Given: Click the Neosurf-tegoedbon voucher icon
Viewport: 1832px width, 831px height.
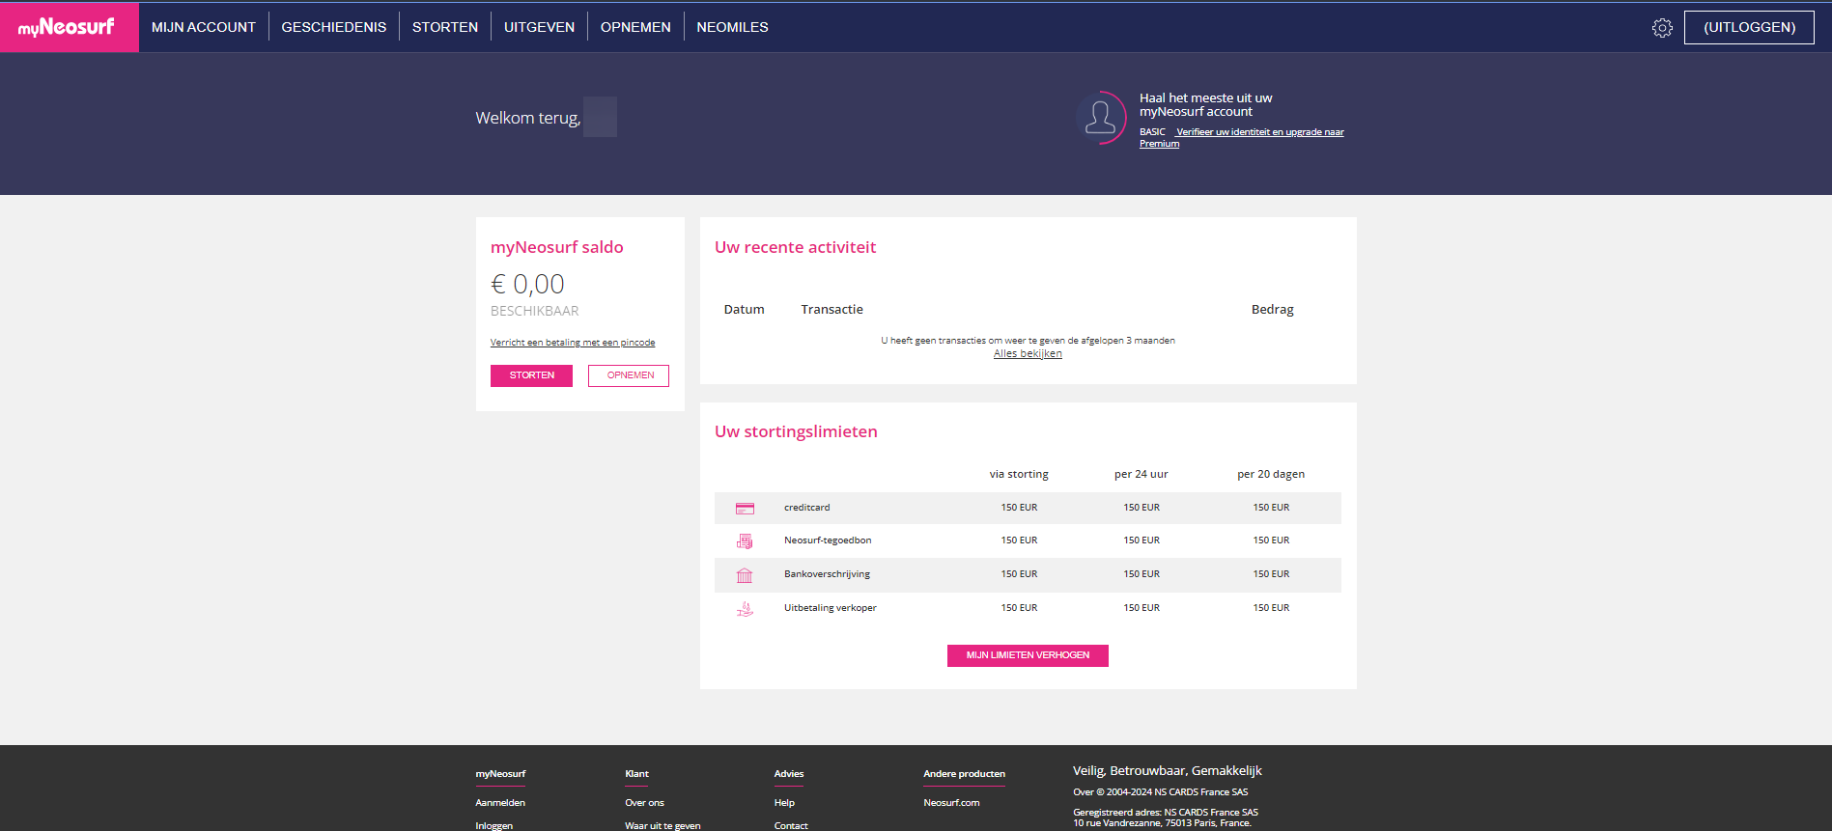Looking at the screenshot, I should pyautogui.click(x=745, y=541).
